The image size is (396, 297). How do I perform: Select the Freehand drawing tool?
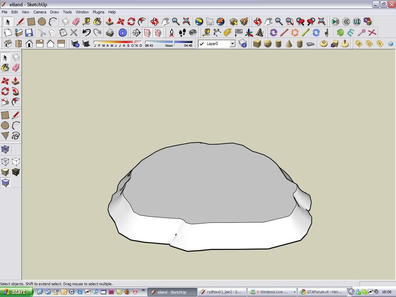(x=15, y=136)
